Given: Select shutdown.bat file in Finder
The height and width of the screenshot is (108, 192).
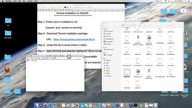Looking at the screenshot, I should [x=149, y=62].
